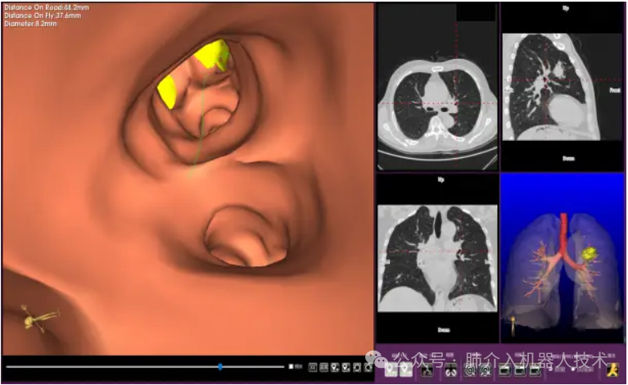Click the coronal CT slice view

(x=436, y=262)
